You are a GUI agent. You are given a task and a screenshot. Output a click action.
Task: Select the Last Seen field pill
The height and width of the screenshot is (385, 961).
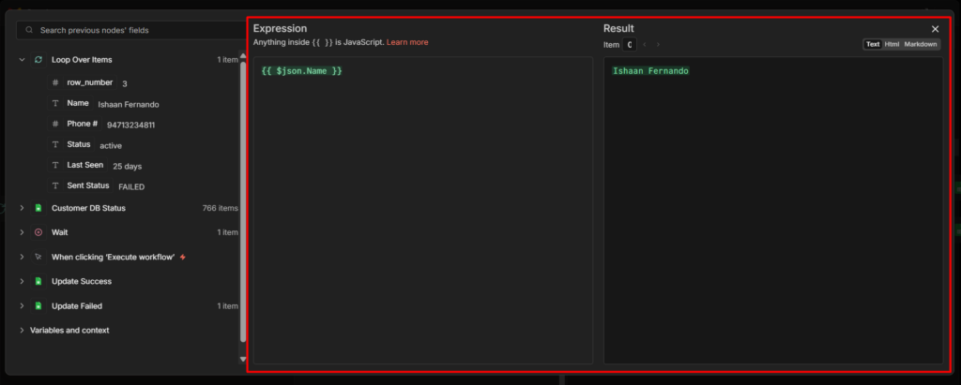[78, 165]
